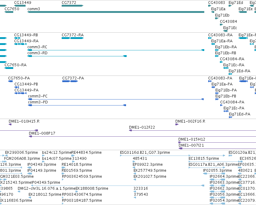Click the Eig71Ea-PA protein label
This screenshot has width=256, height=205.
point(222,84)
